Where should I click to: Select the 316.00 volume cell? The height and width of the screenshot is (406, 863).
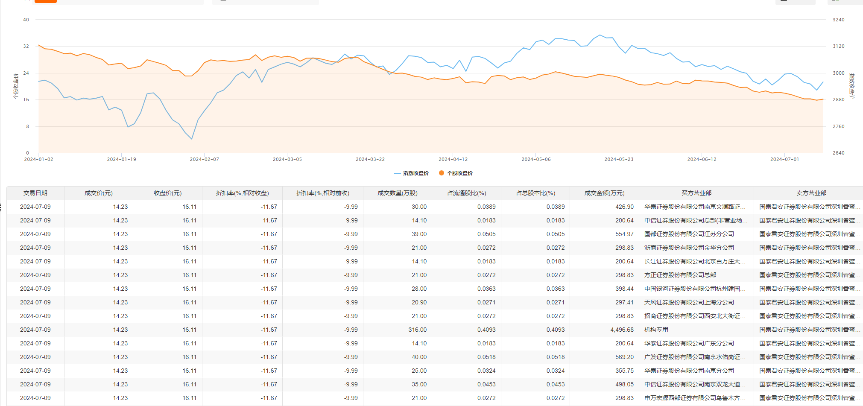coord(417,330)
